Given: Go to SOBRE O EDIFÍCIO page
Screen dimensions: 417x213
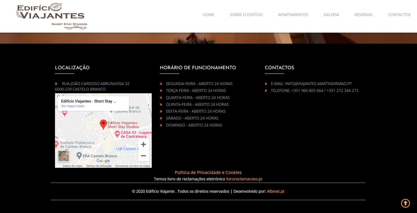Looking at the screenshot, I should click(x=246, y=15).
